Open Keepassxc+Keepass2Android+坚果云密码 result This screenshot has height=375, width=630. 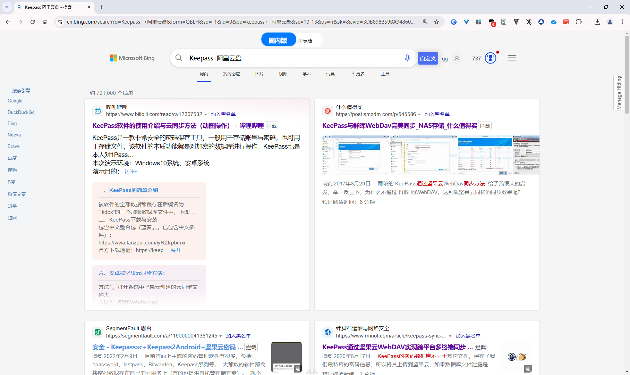[x=168, y=347]
